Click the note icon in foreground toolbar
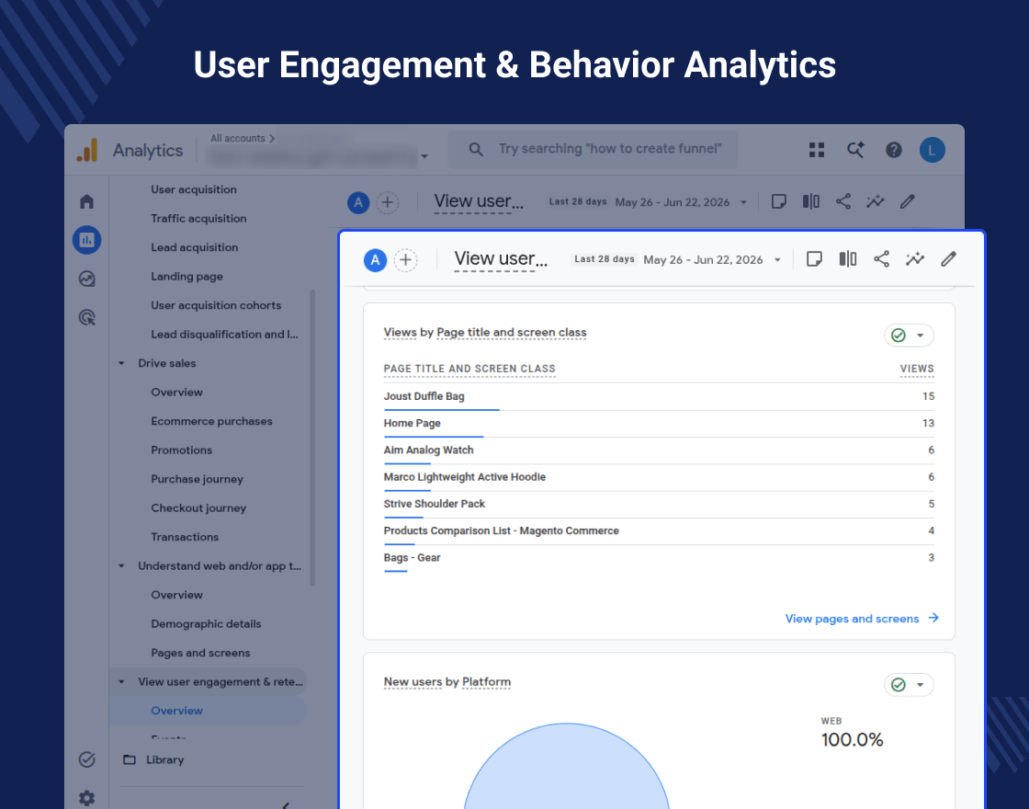This screenshot has height=809, width=1029. pyautogui.click(x=814, y=258)
